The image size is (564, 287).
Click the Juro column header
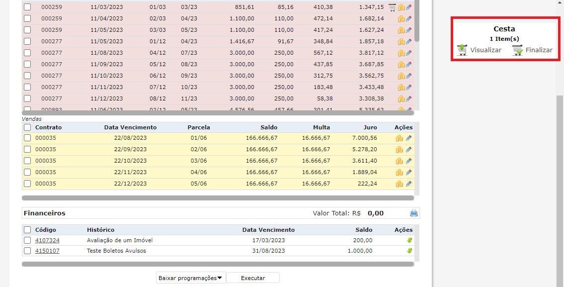tap(370, 127)
